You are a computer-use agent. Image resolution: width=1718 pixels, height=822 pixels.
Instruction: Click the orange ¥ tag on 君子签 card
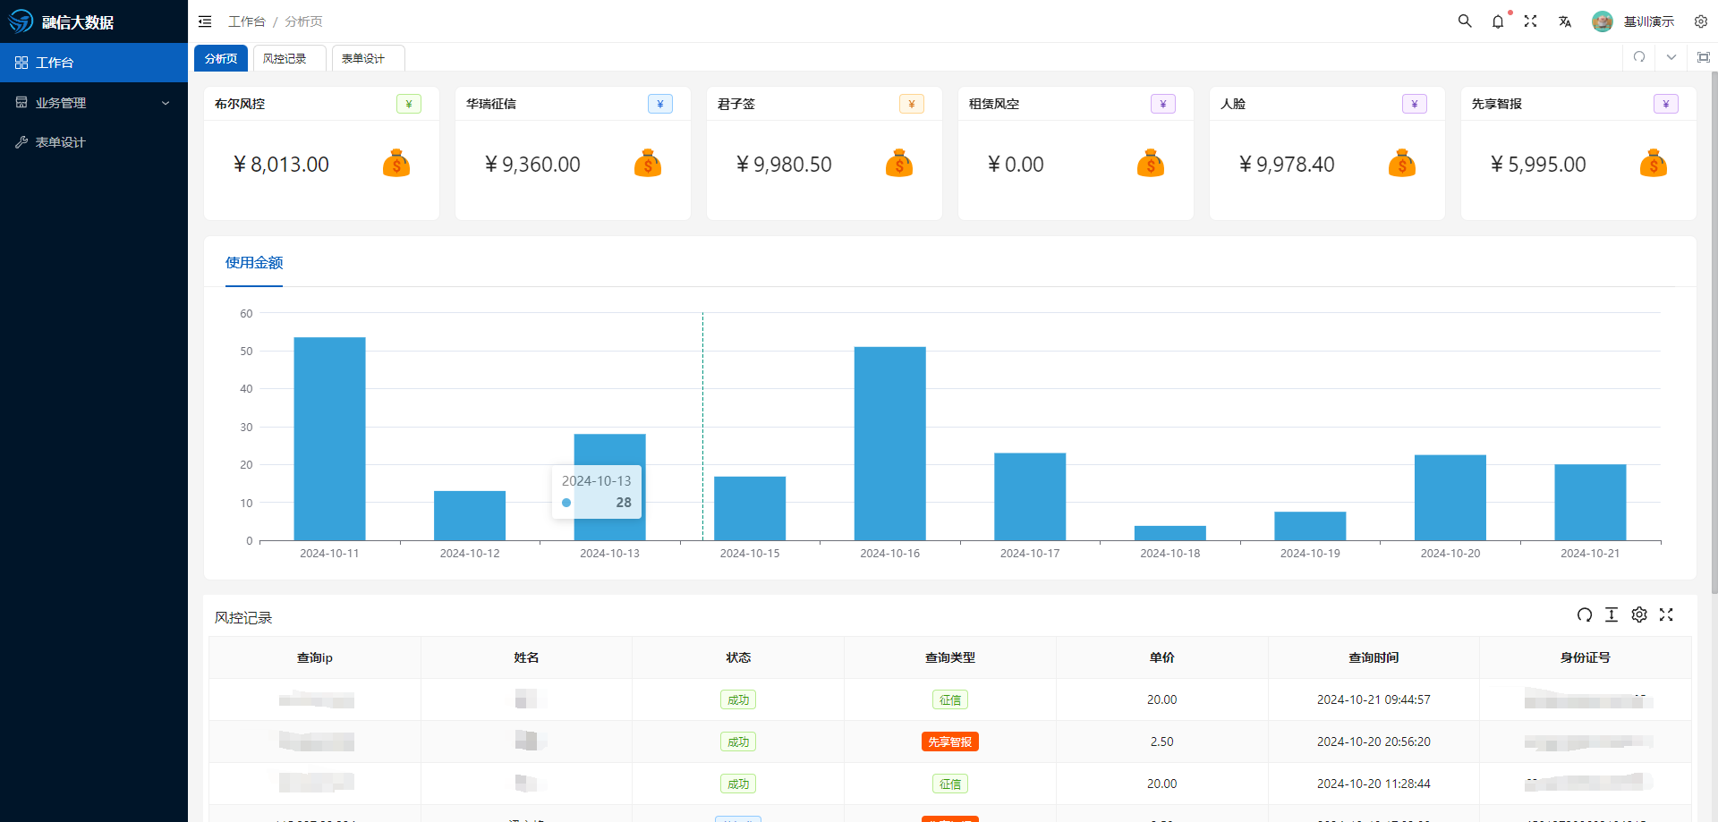pyautogui.click(x=912, y=104)
